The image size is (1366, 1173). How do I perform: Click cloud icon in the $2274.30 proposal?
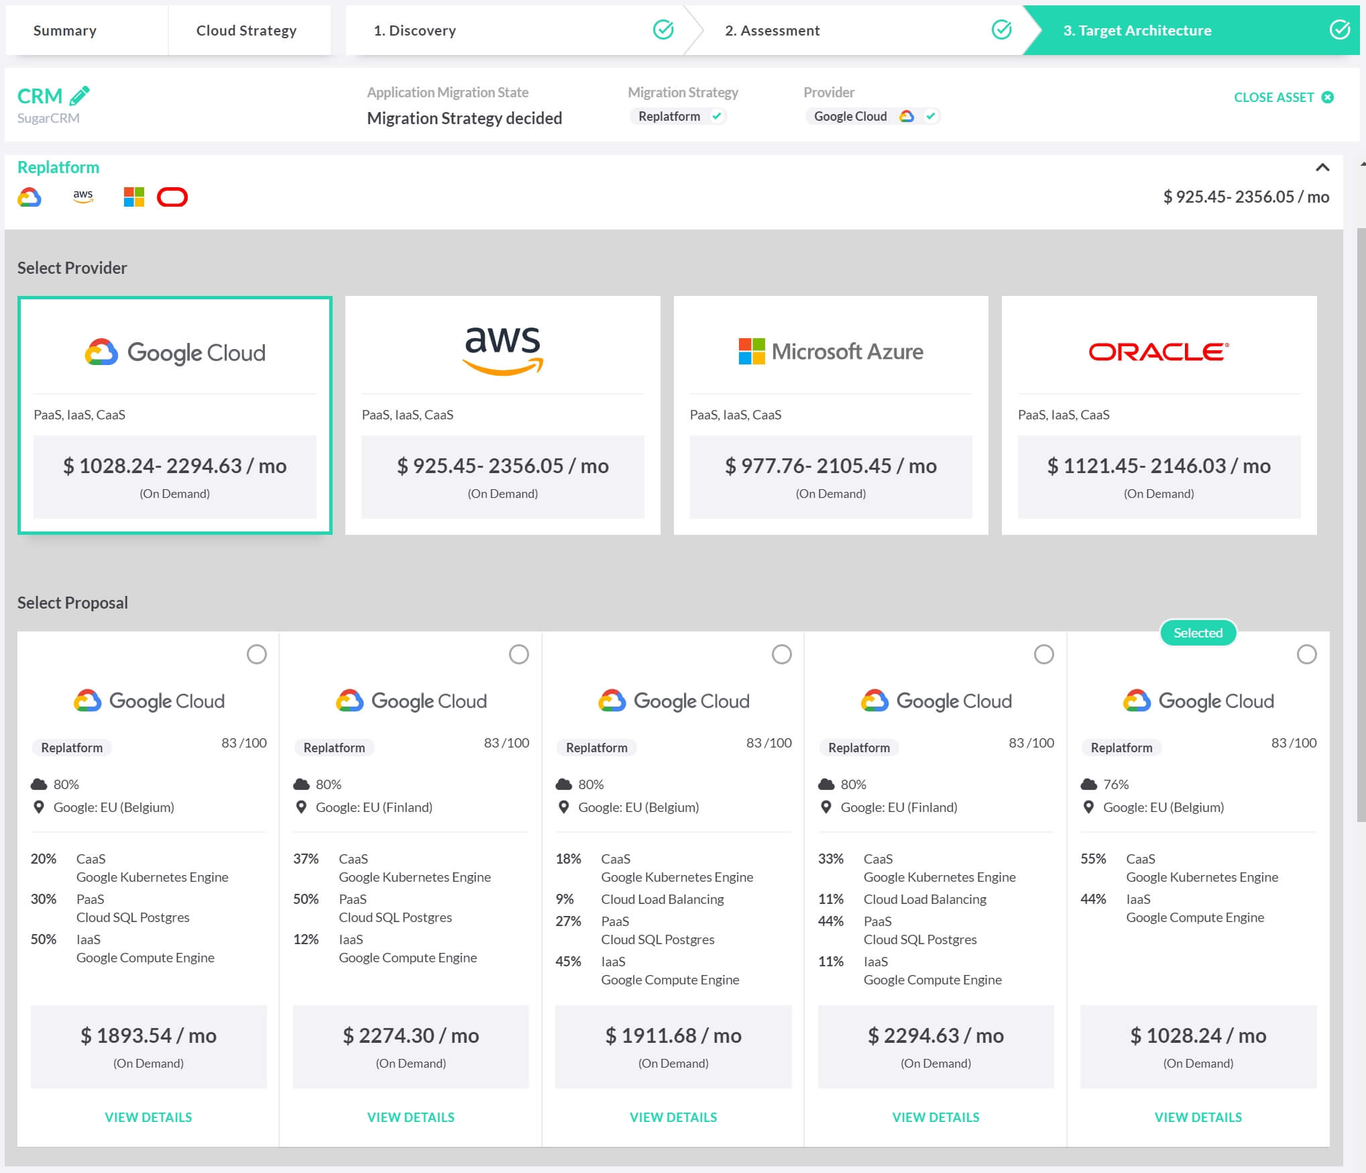(x=301, y=784)
